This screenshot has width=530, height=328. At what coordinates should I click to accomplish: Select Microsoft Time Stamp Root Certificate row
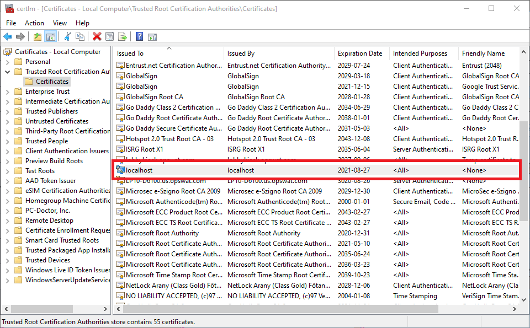pos(317,275)
